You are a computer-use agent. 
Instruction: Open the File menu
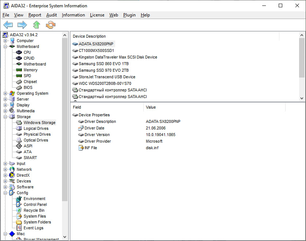[x=6, y=15]
